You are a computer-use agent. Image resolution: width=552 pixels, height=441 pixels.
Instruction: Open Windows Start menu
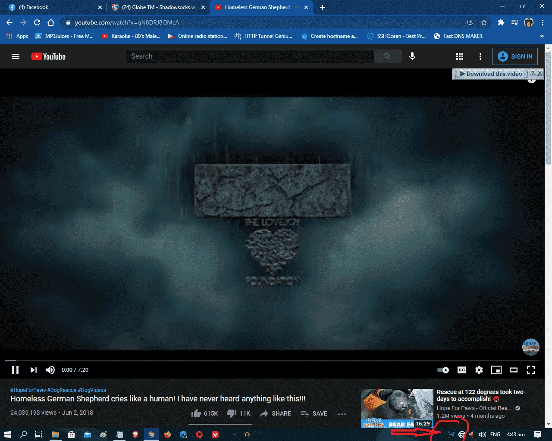tap(7, 434)
